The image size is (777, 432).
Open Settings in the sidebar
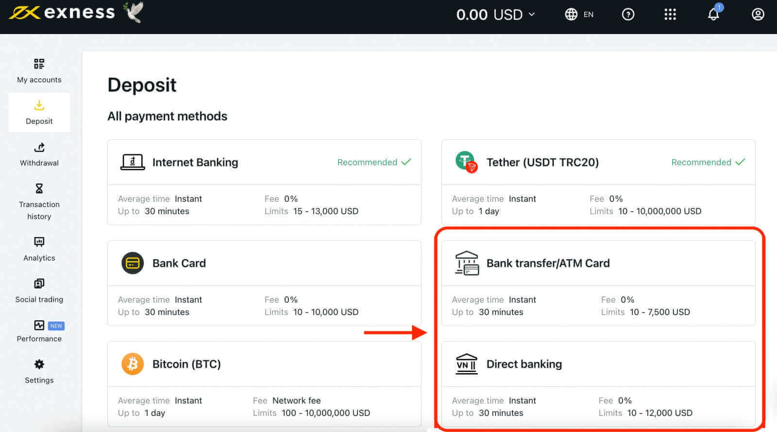[39, 371]
